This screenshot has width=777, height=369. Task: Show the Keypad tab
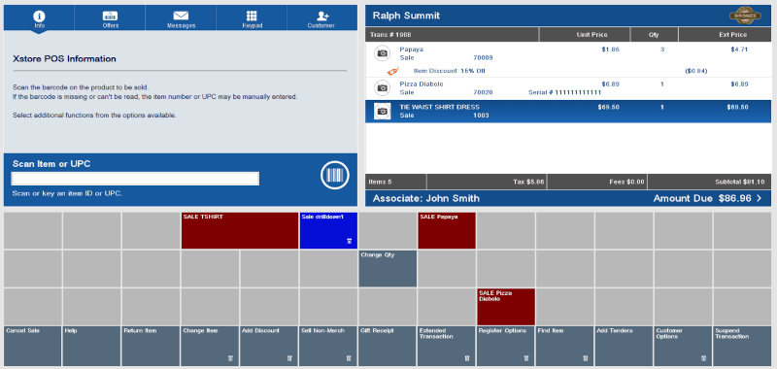(252, 17)
